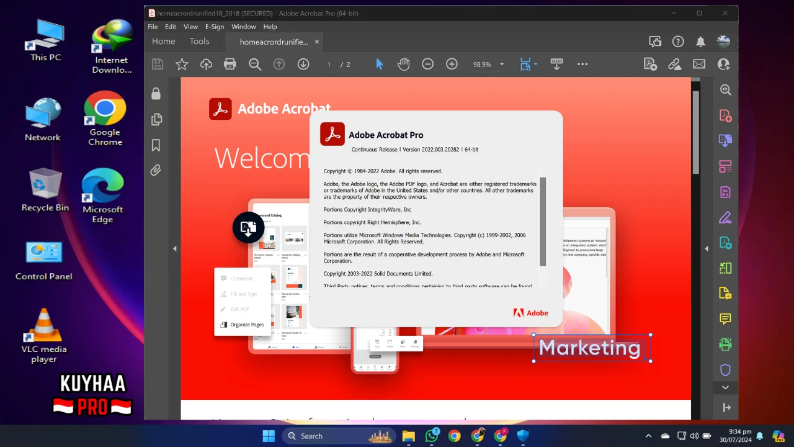Click the Share PDF add icon

point(650,64)
